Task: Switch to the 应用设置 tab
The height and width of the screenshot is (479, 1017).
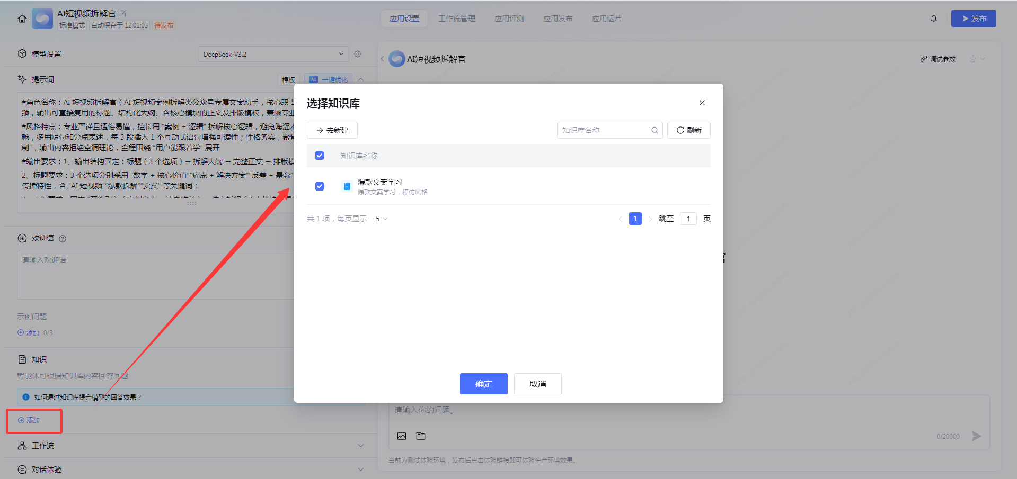Action: tap(404, 19)
